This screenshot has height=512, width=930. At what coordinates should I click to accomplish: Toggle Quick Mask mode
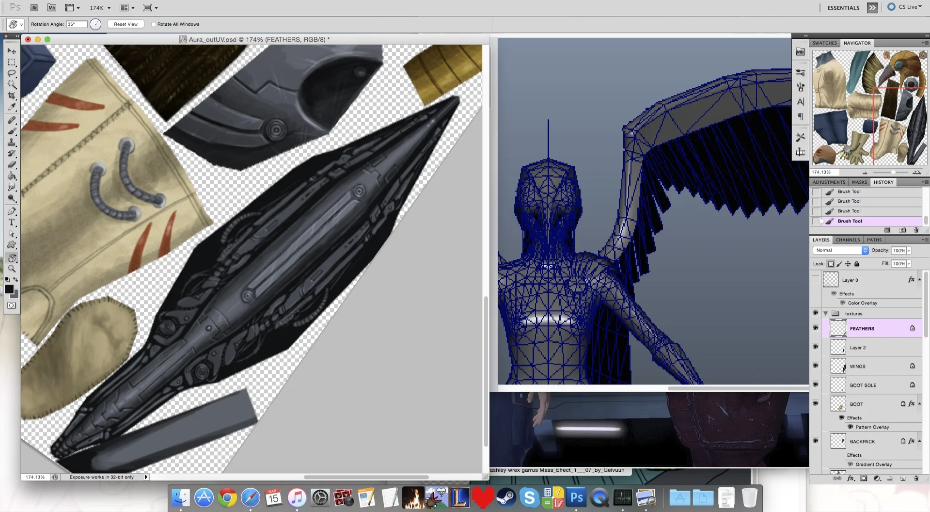tap(12, 305)
